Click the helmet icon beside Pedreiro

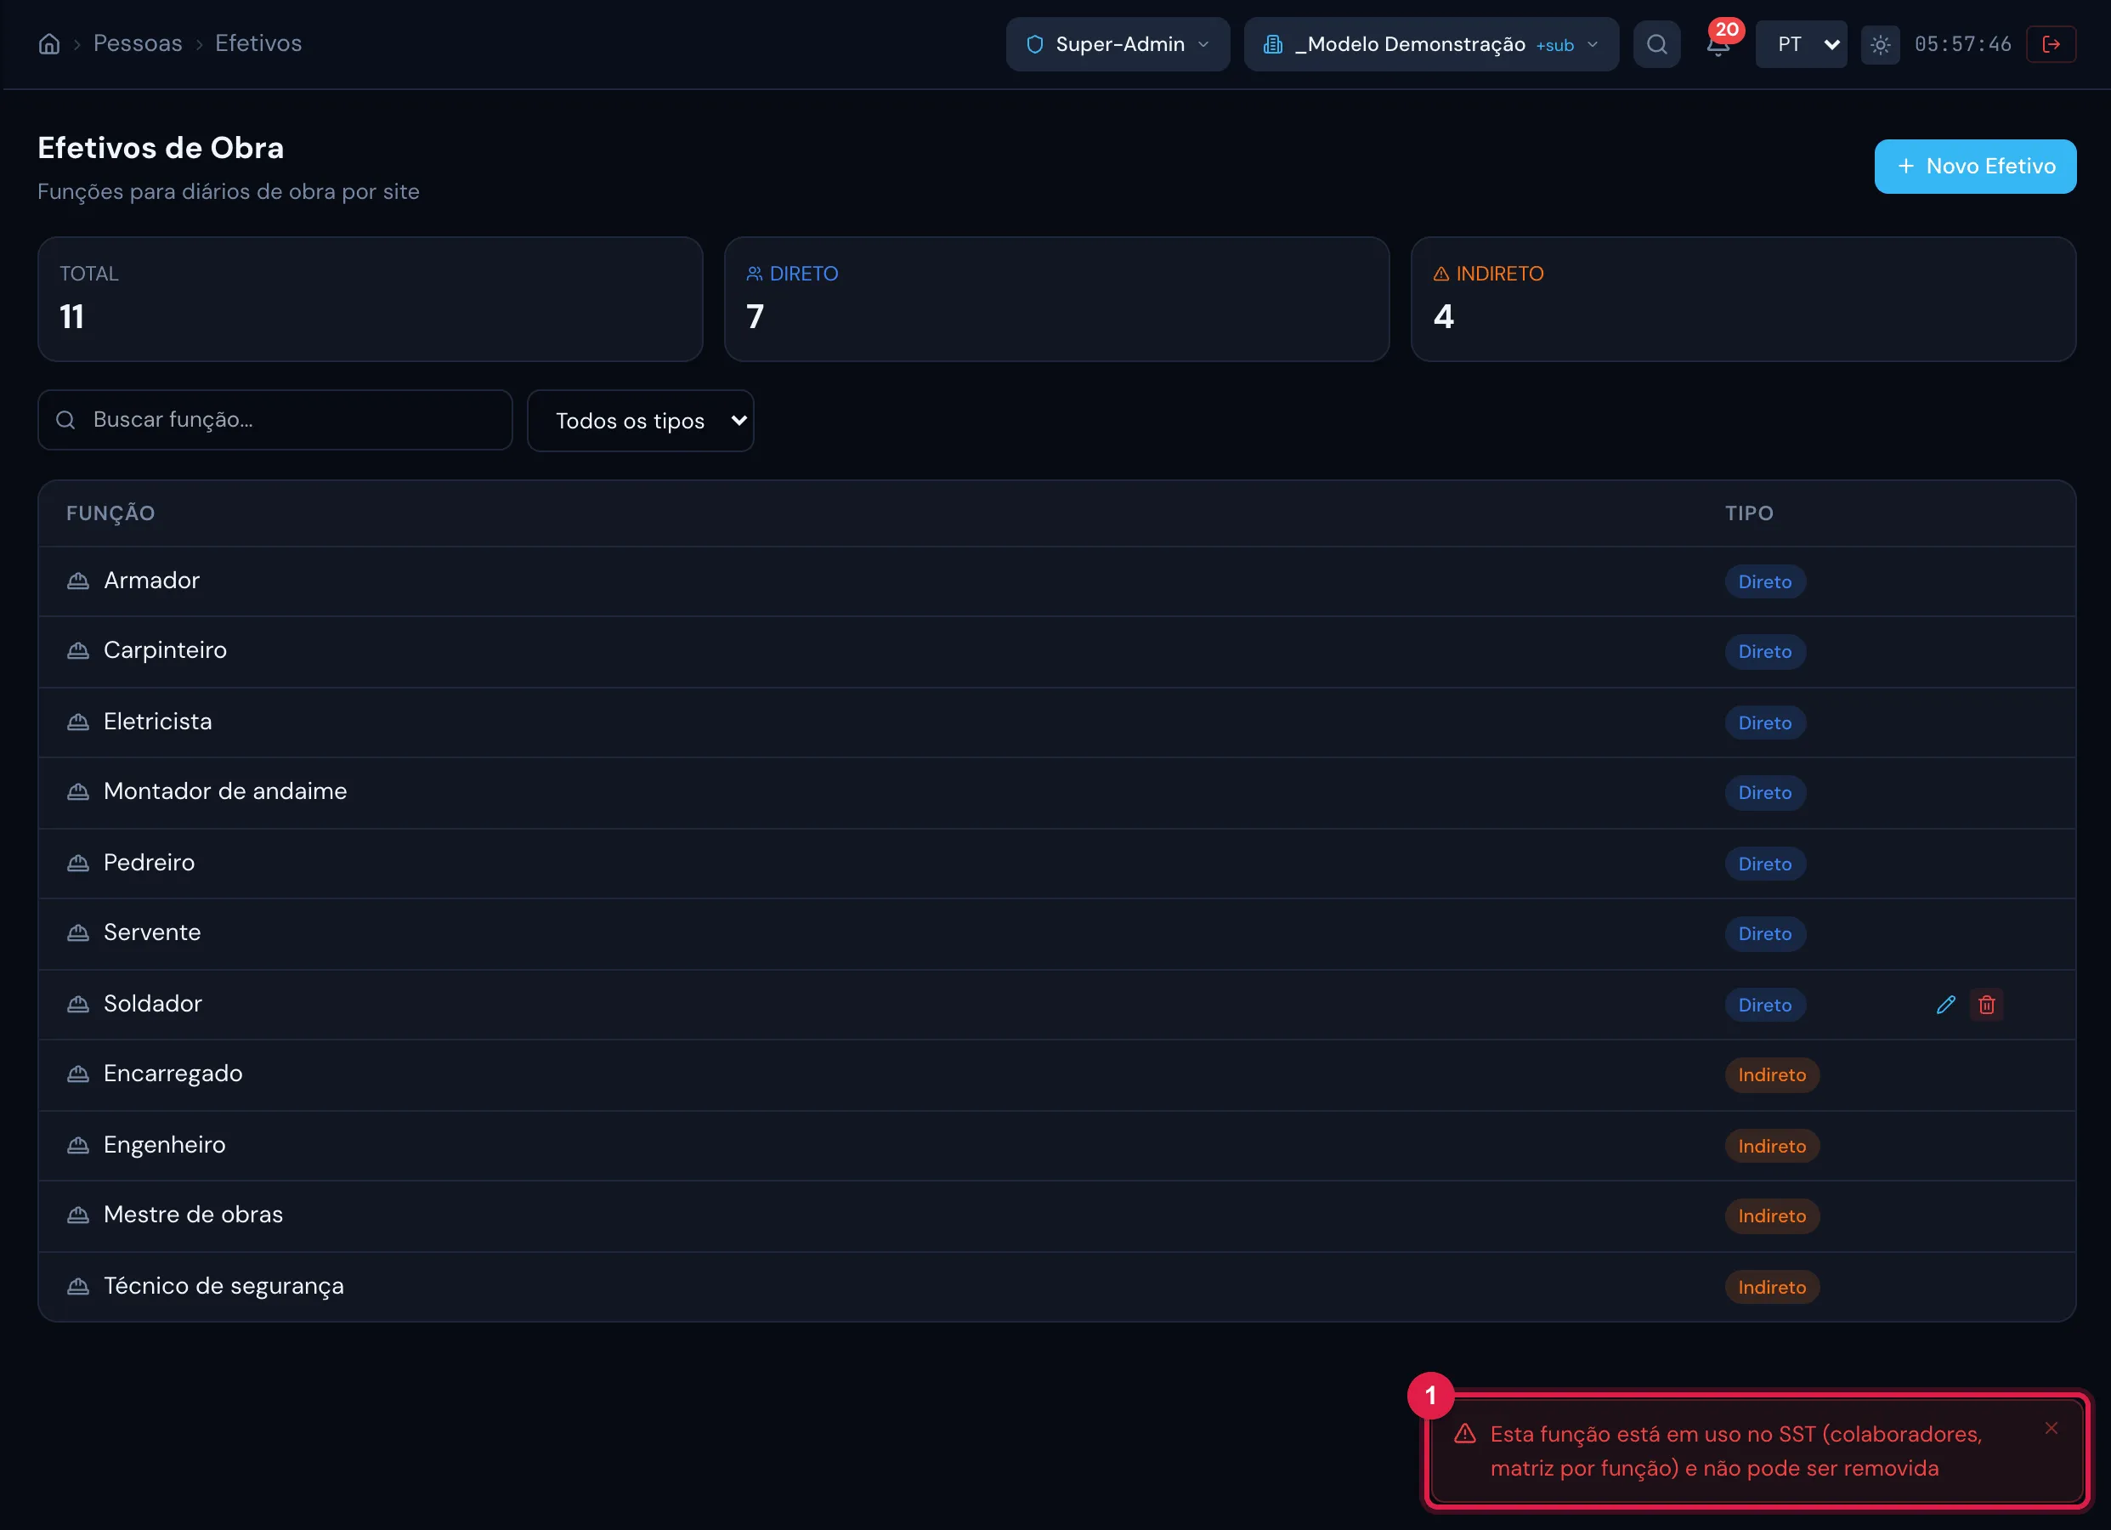(78, 862)
